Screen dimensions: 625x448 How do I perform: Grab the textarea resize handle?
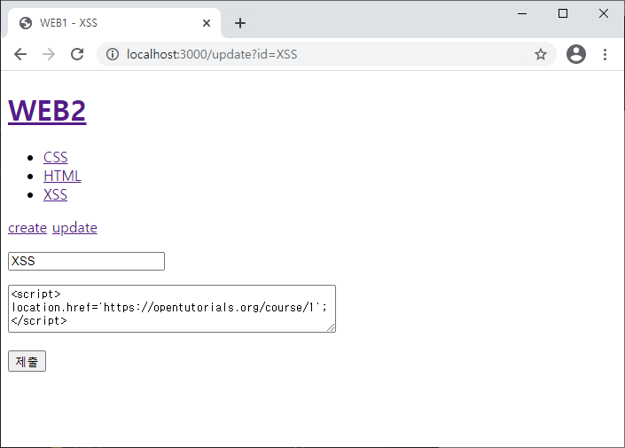331,327
